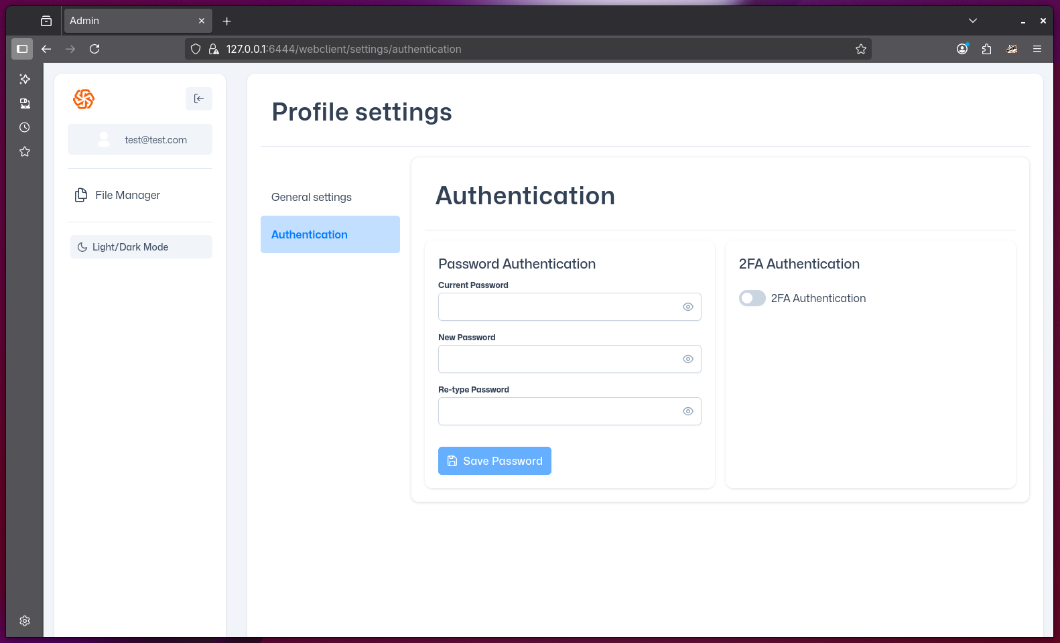Screen dimensions: 1060x643
Task: Focus the Current Password field
Action: tap(570, 307)
